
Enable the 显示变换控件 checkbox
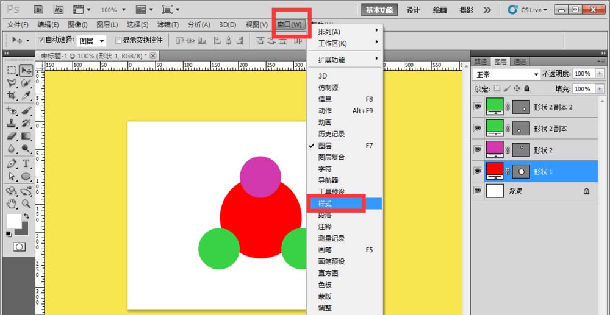118,40
